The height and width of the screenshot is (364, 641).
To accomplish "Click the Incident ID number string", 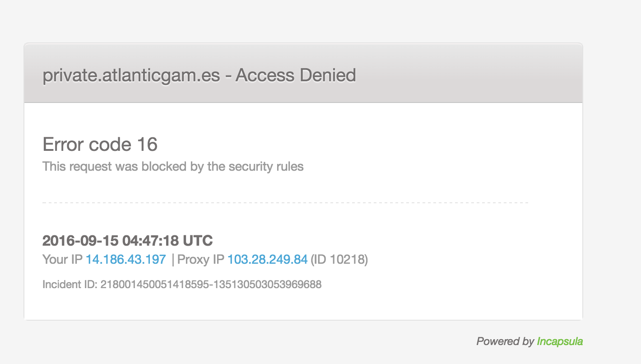I will [x=211, y=285].
